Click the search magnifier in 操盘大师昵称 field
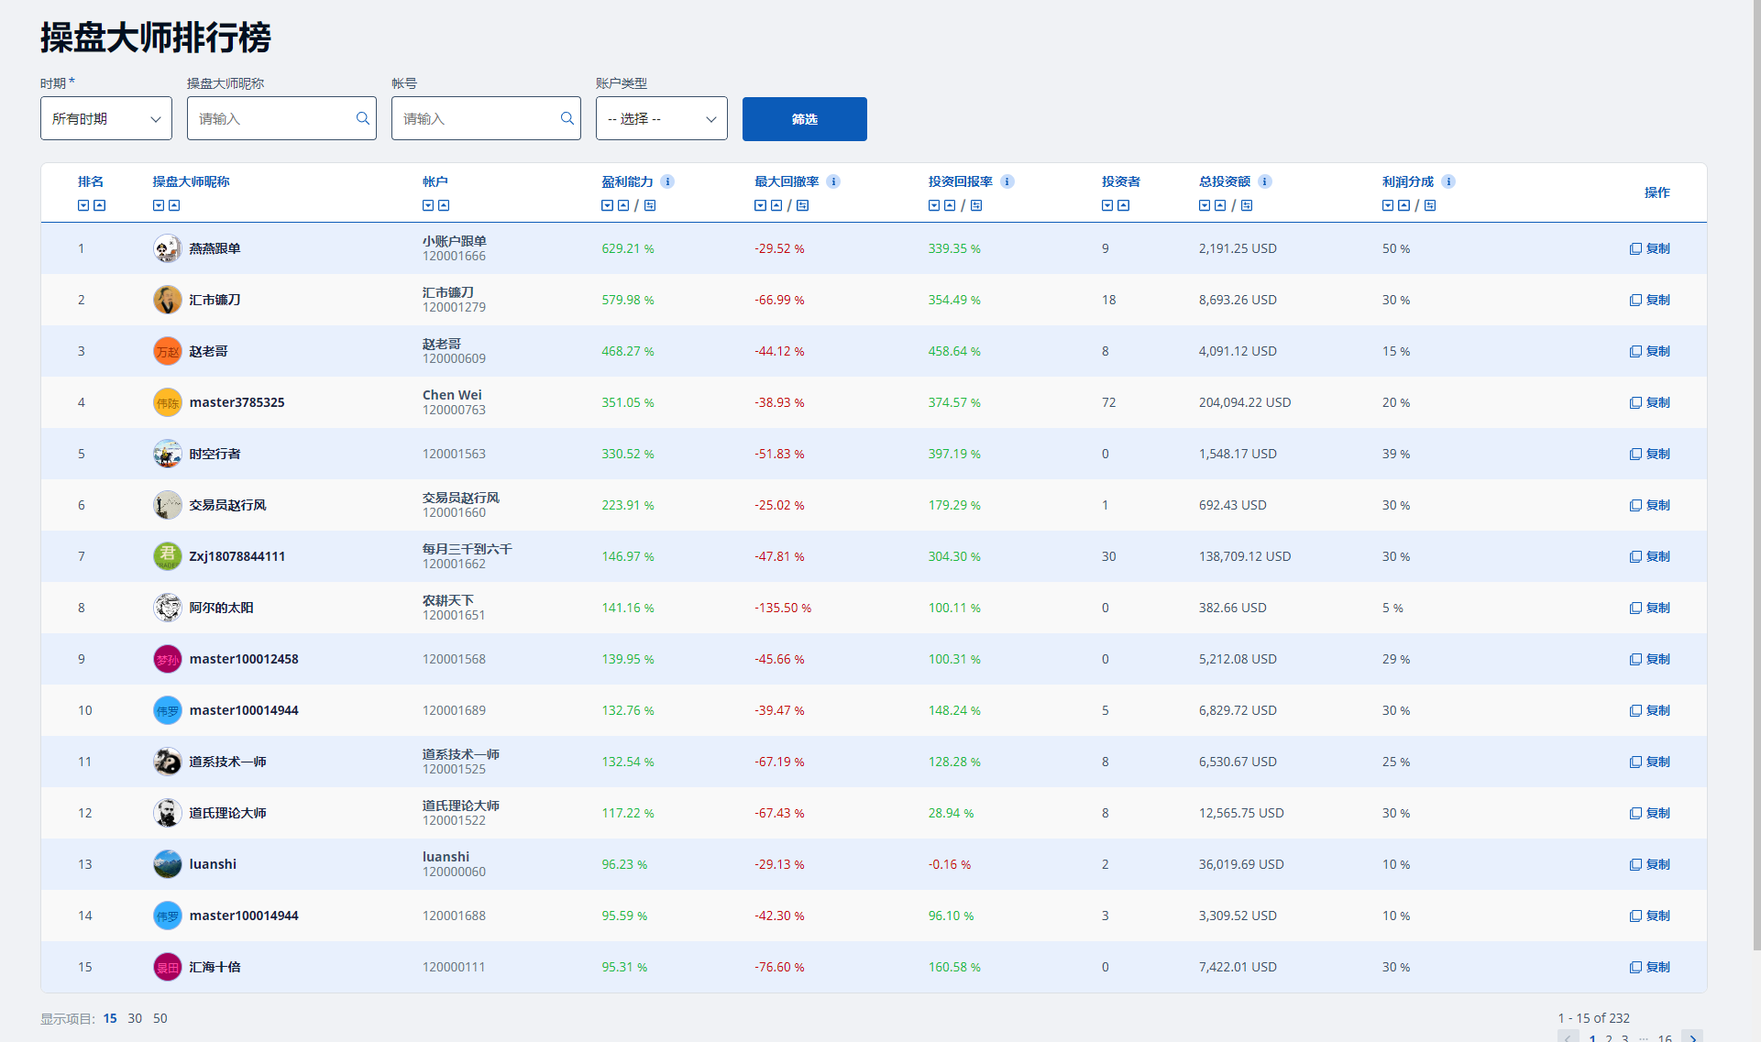The height and width of the screenshot is (1042, 1761). point(362,118)
